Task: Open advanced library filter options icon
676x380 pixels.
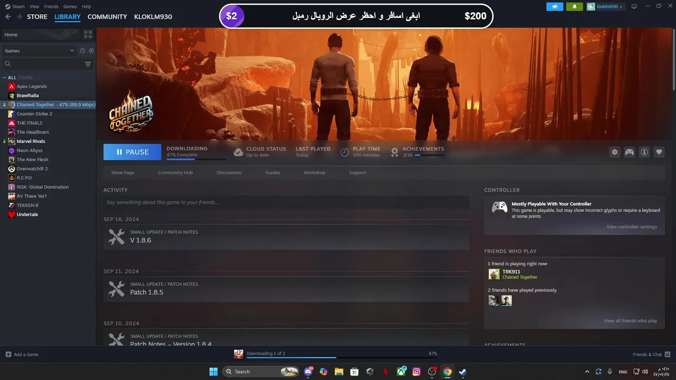Action: pos(88,64)
